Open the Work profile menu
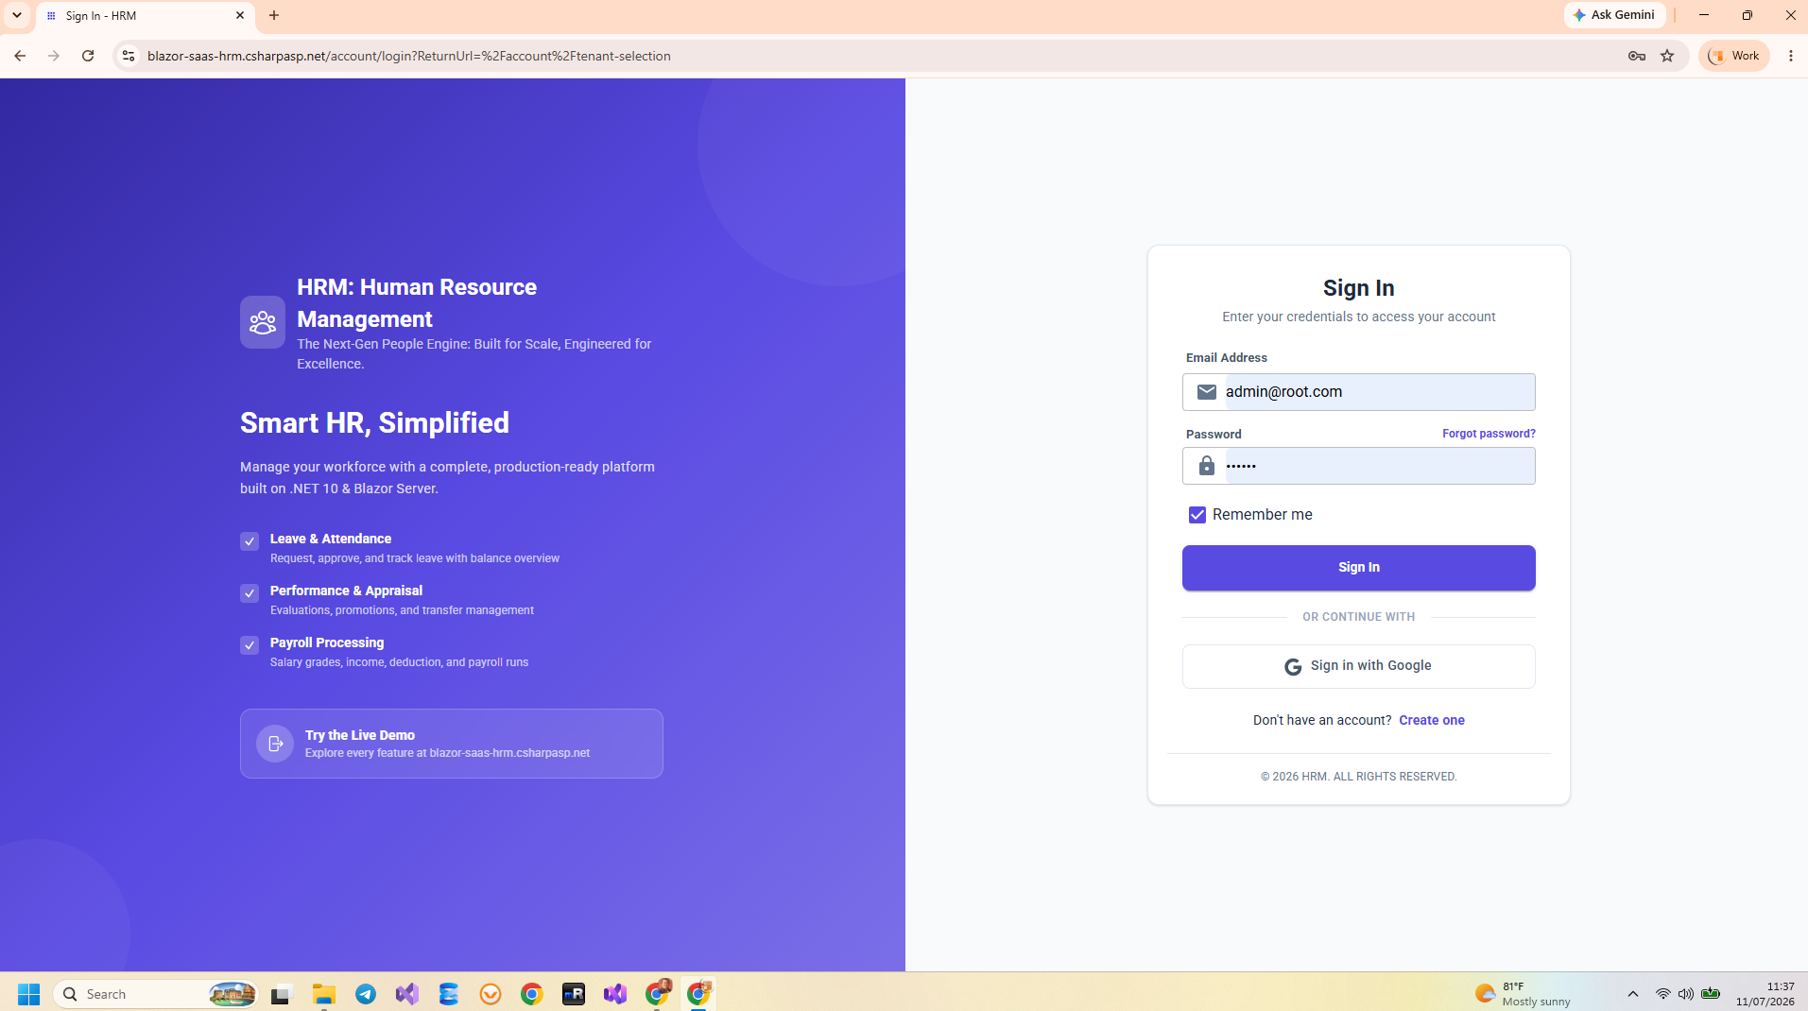The height and width of the screenshot is (1011, 1808). click(1734, 56)
